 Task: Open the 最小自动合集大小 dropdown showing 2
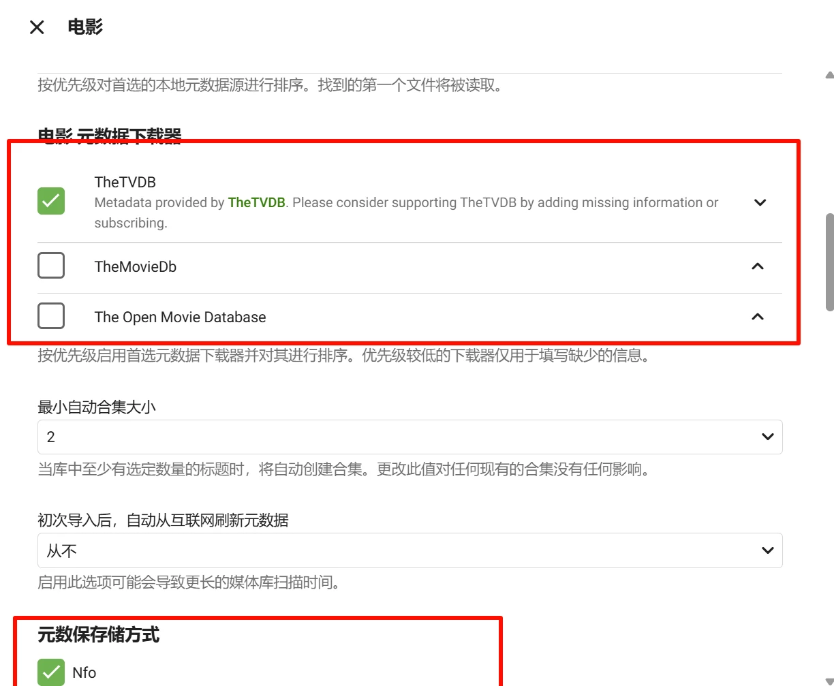click(x=409, y=437)
